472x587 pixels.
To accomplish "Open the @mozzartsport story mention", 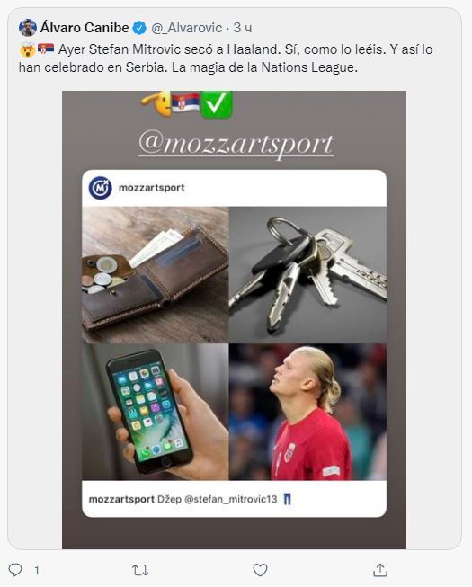I will 236,144.
